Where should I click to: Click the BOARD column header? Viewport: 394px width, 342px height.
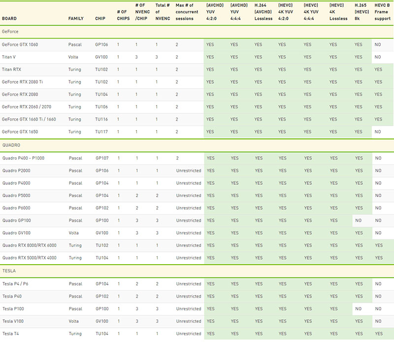point(9,19)
